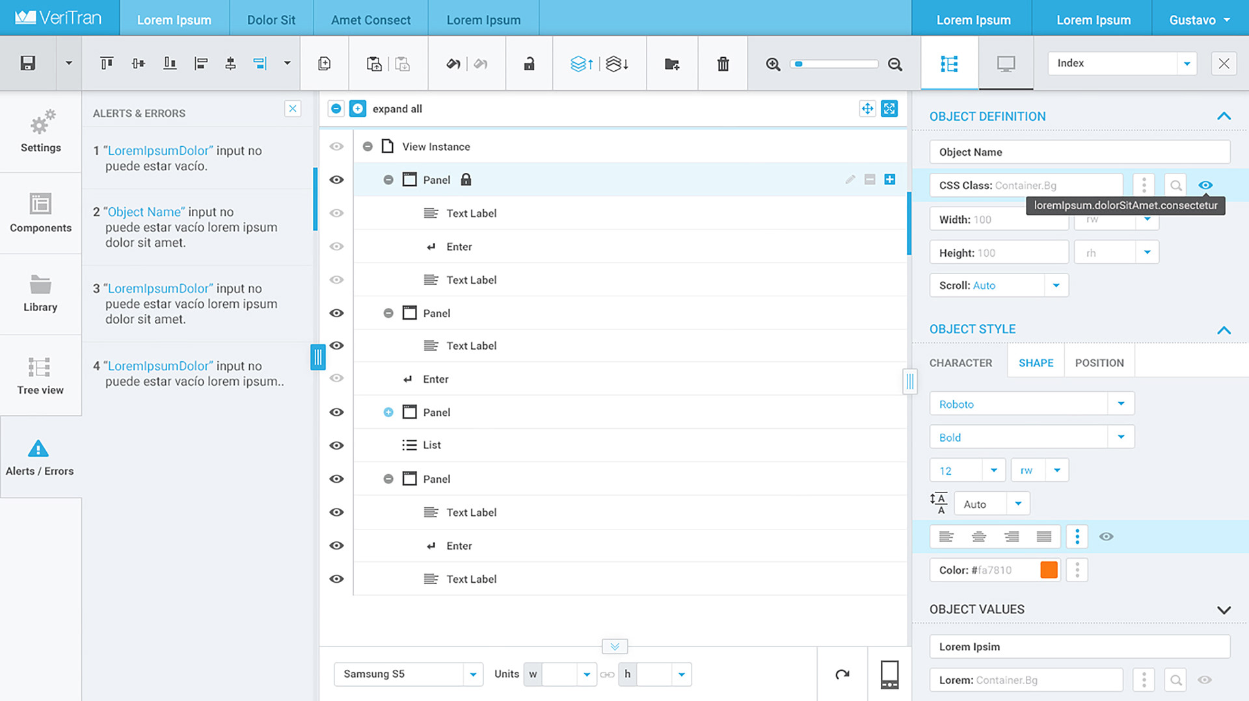Click the trash delete icon
Image resolution: width=1249 pixels, height=701 pixels.
(723, 63)
